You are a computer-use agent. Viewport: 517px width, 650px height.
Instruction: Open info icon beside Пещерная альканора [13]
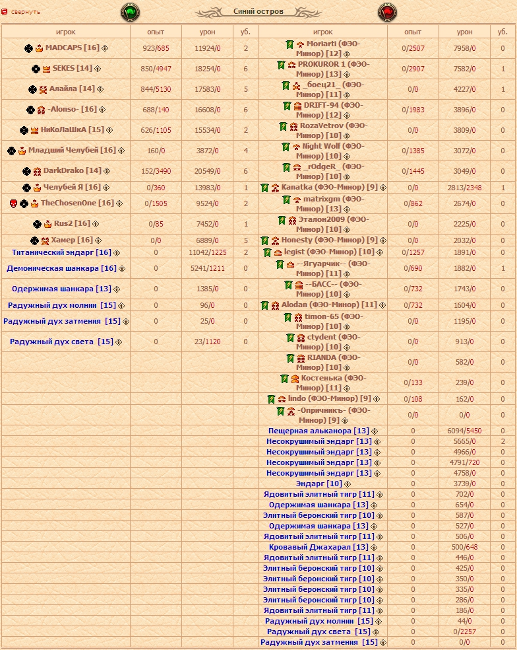tap(374, 431)
